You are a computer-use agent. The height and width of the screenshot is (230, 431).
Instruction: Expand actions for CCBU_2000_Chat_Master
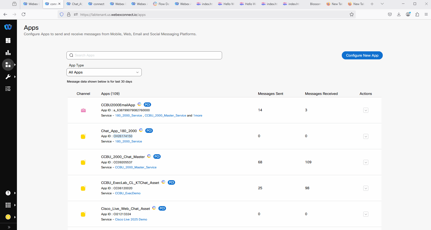click(366, 162)
